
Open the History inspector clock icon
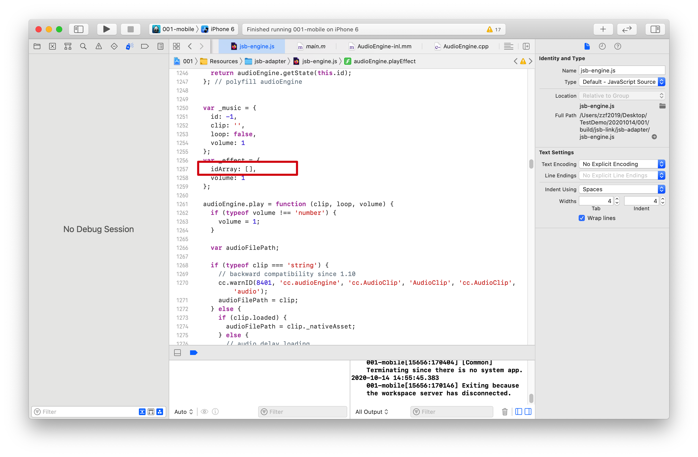click(602, 46)
